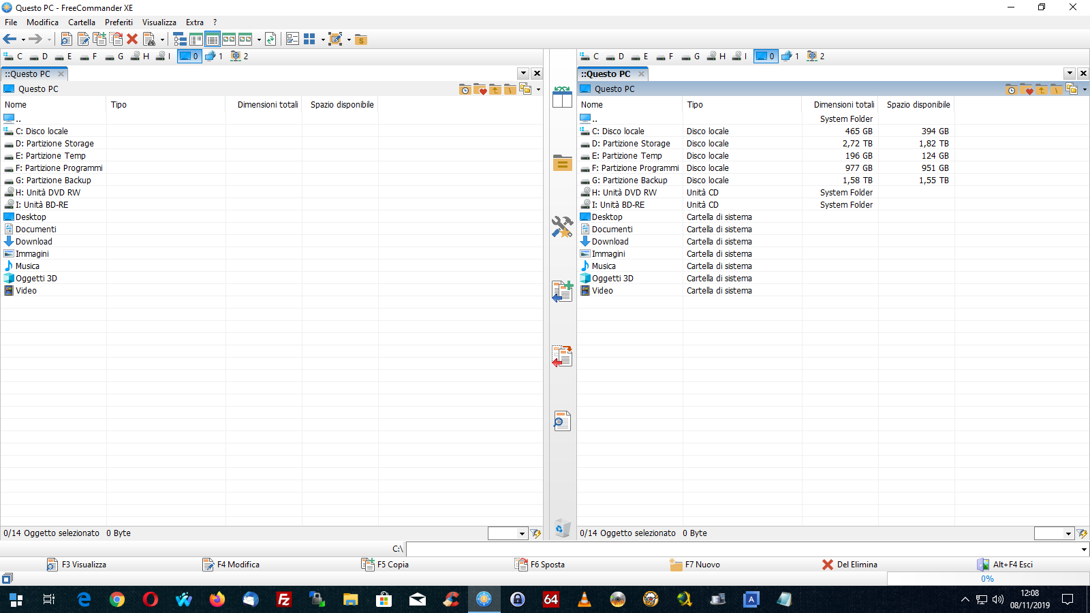1090x613 pixels.
Task: Open the Preferiti menu
Action: 119,22
